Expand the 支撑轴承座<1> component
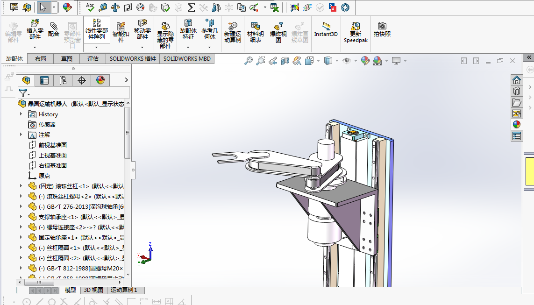 pos(21,217)
